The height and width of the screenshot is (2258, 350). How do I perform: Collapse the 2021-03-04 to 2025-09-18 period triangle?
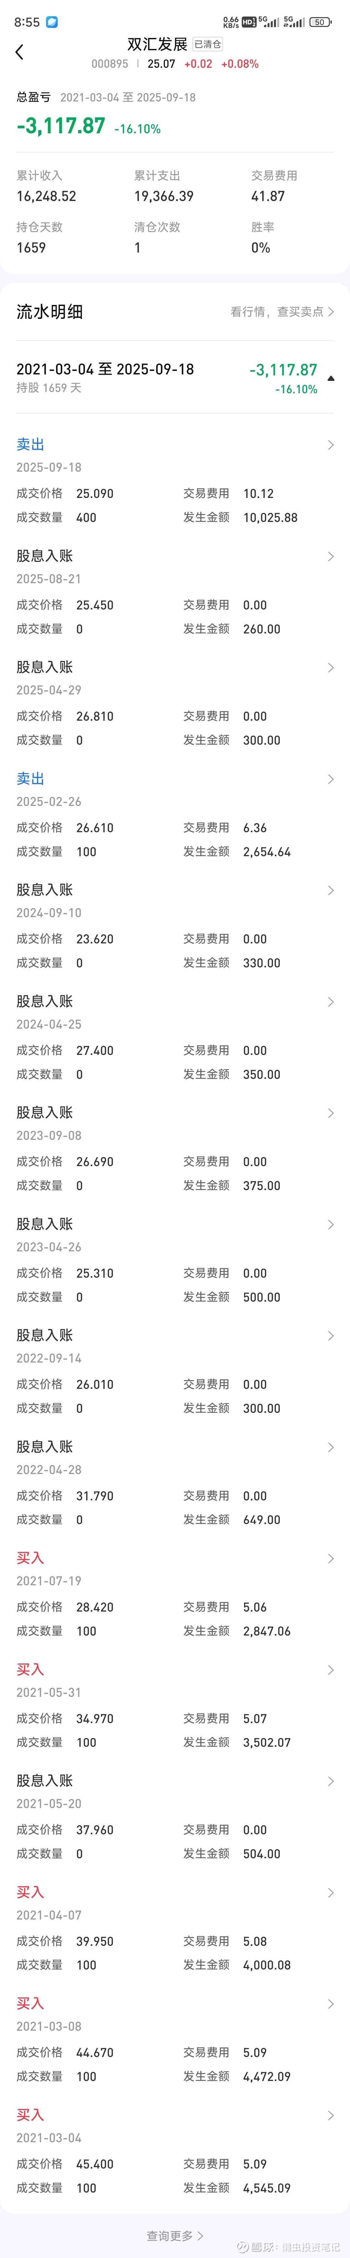pyautogui.click(x=331, y=378)
